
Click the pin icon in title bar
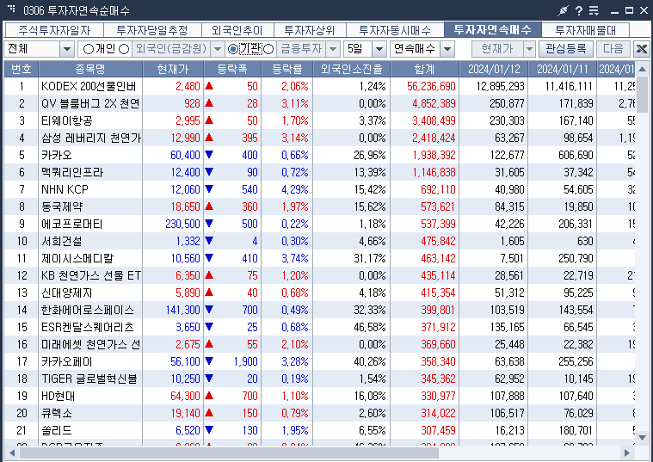pyautogui.click(x=563, y=10)
